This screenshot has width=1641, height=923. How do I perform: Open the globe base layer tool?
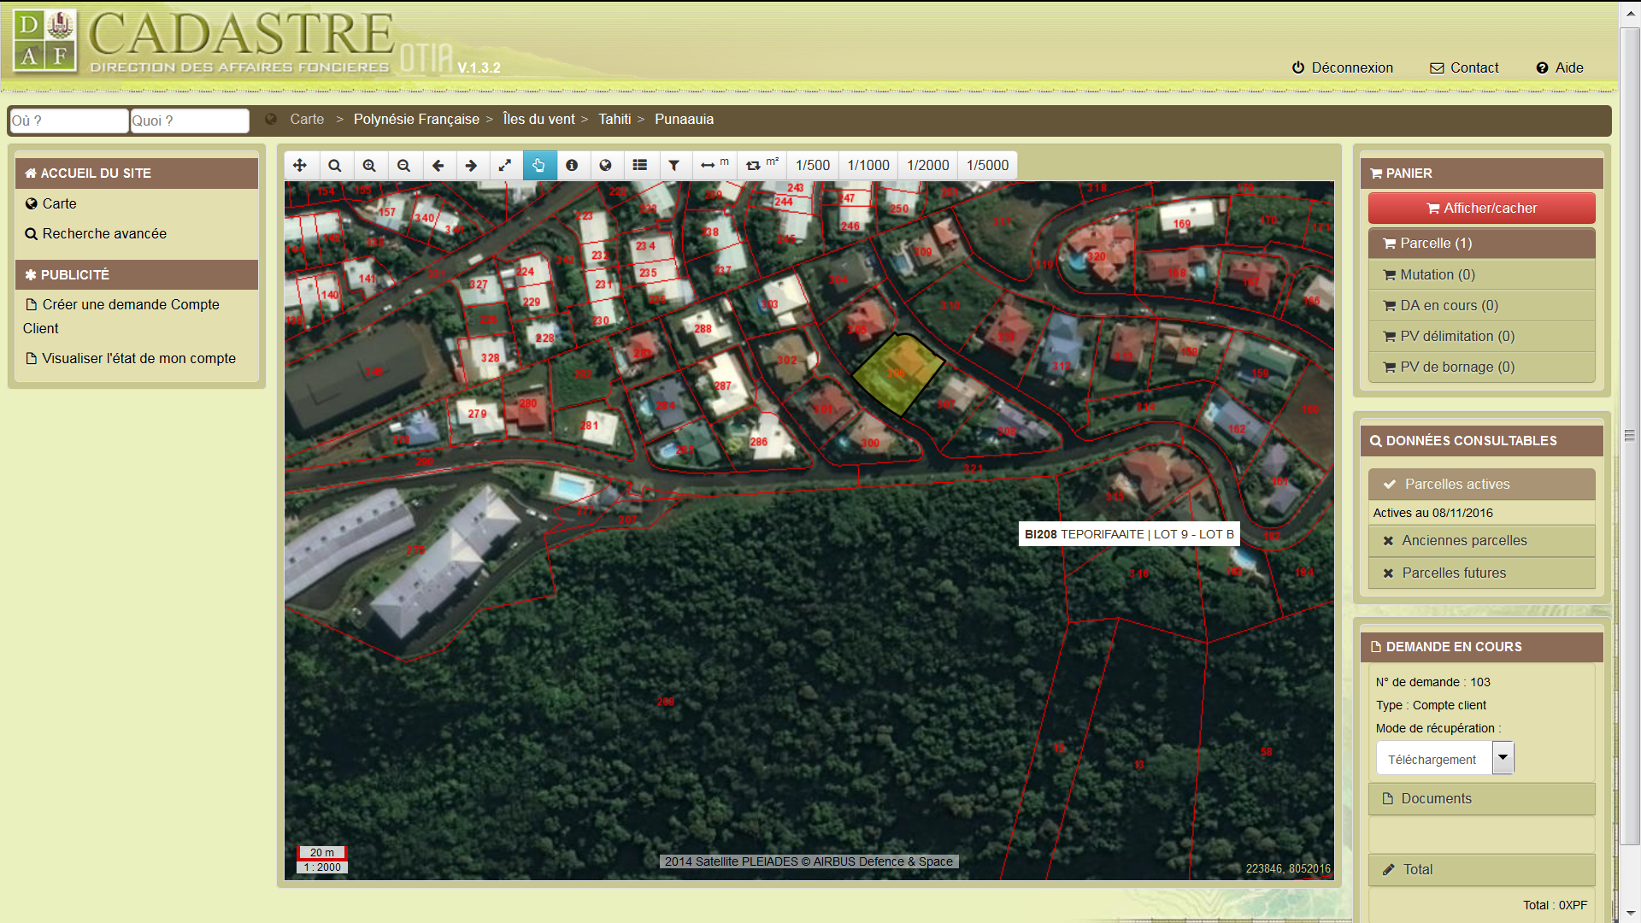[605, 165]
